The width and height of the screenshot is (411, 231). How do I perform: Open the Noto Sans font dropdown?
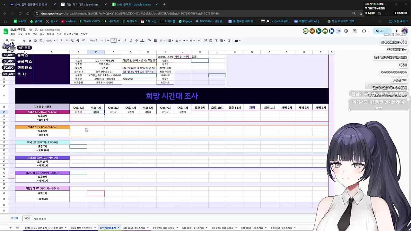[x=96, y=41]
